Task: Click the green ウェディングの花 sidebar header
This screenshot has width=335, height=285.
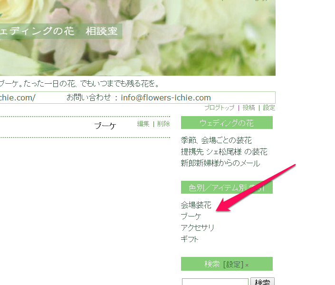Action: point(227,123)
